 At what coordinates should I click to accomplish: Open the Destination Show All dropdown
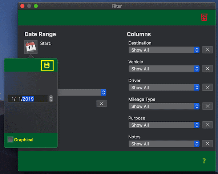click(164, 50)
